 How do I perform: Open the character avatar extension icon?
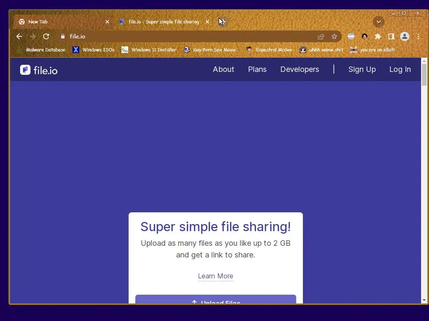coord(364,37)
